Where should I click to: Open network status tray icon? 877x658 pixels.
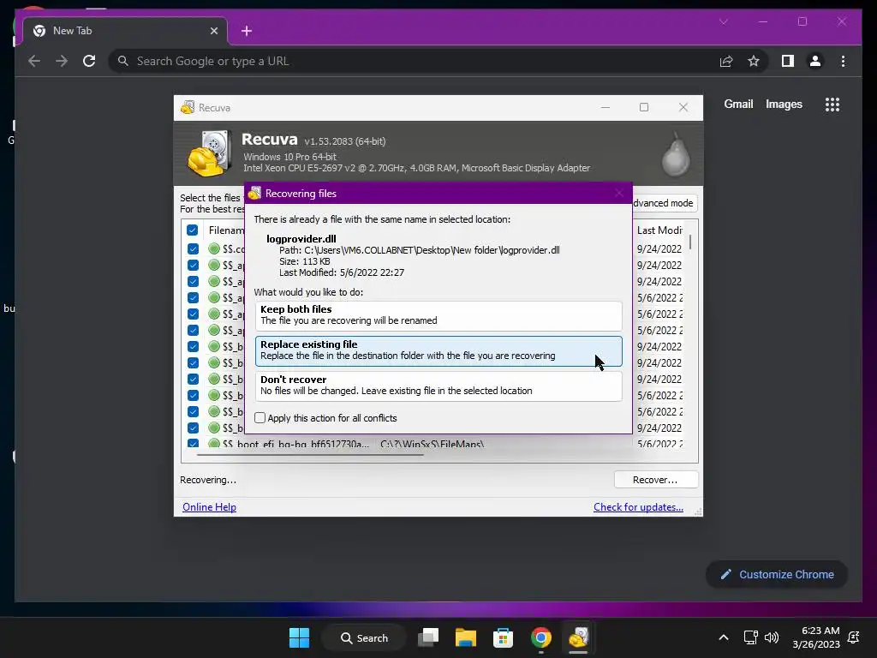[750, 637]
